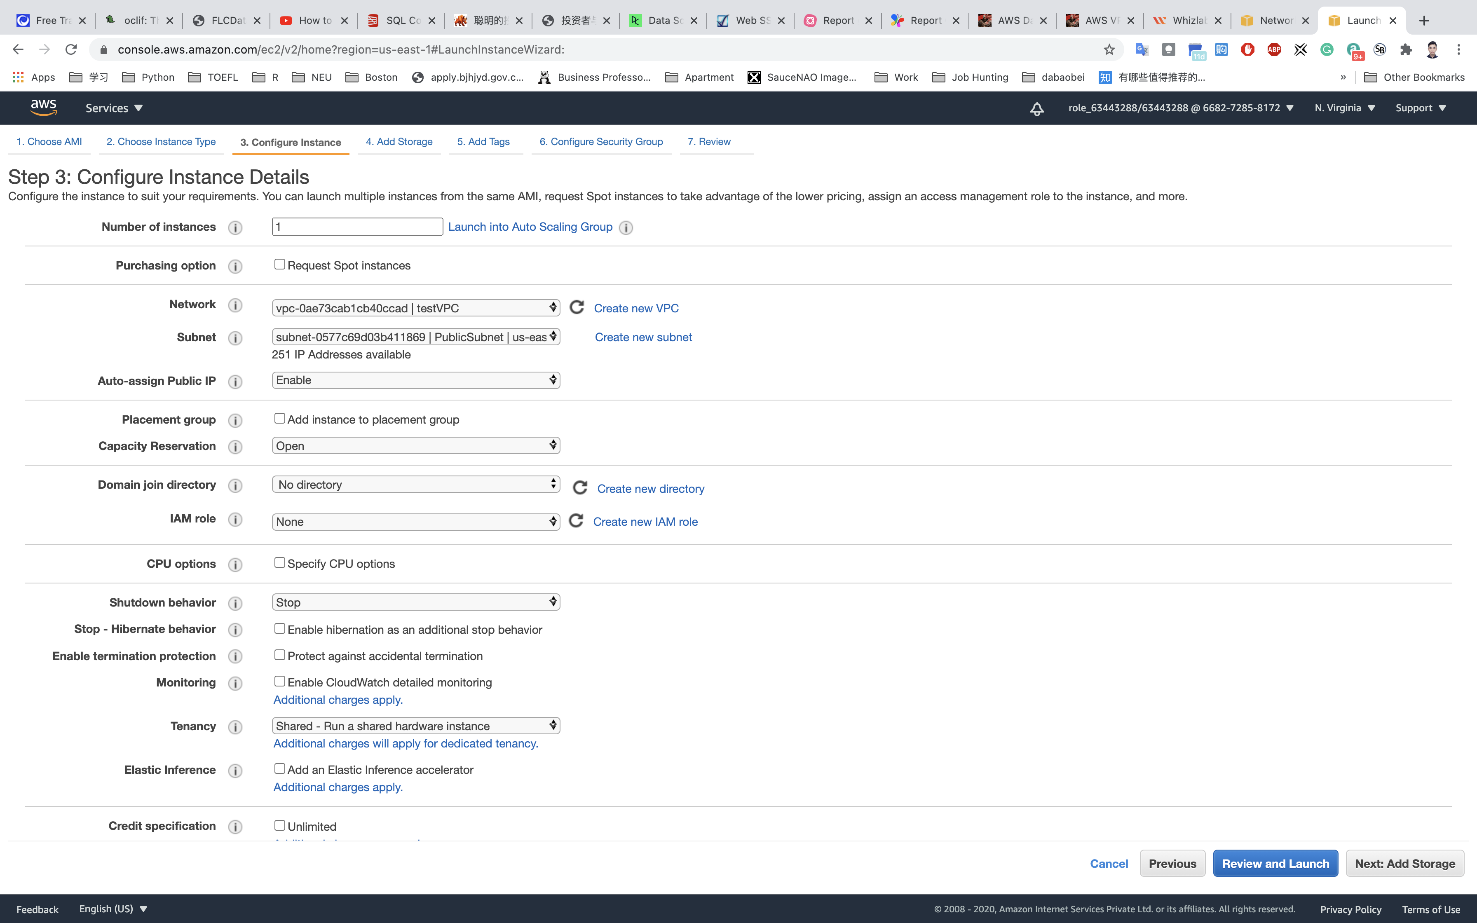
Task: Refresh the IAM role list
Action: 576,521
